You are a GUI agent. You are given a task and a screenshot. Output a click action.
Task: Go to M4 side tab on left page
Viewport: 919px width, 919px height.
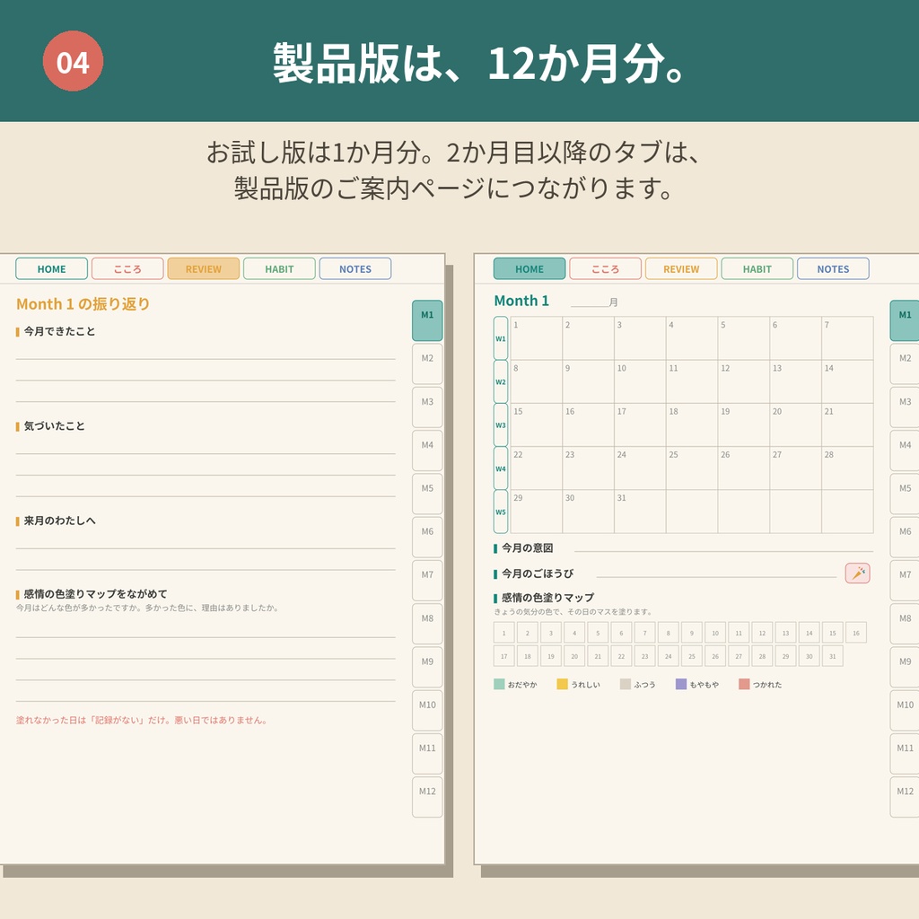pyautogui.click(x=427, y=451)
